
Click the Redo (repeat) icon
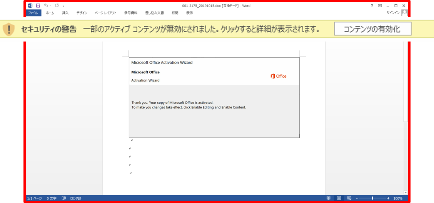click(57, 6)
